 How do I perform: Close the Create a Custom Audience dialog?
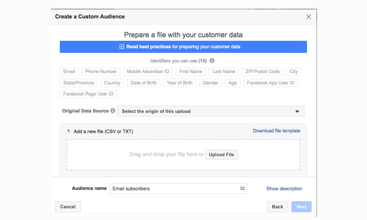point(309,17)
